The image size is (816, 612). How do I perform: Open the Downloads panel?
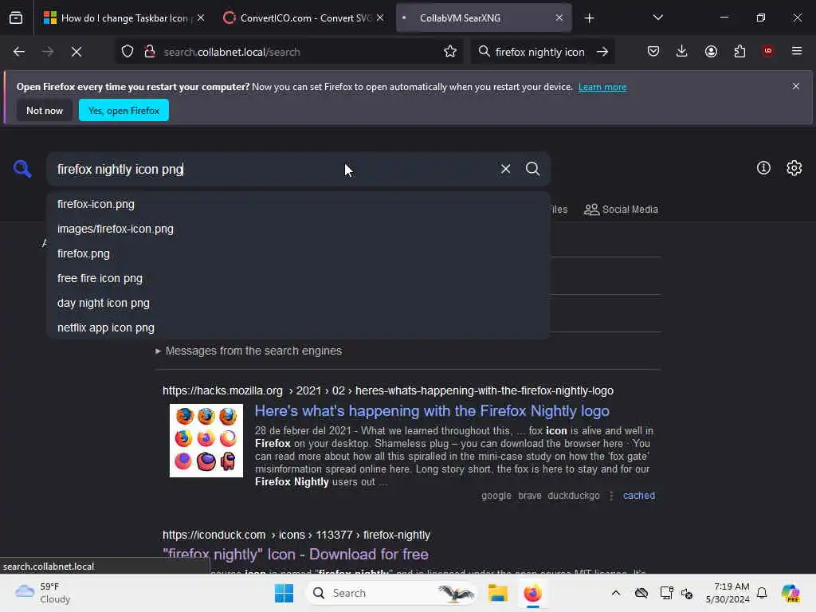[x=682, y=52]
